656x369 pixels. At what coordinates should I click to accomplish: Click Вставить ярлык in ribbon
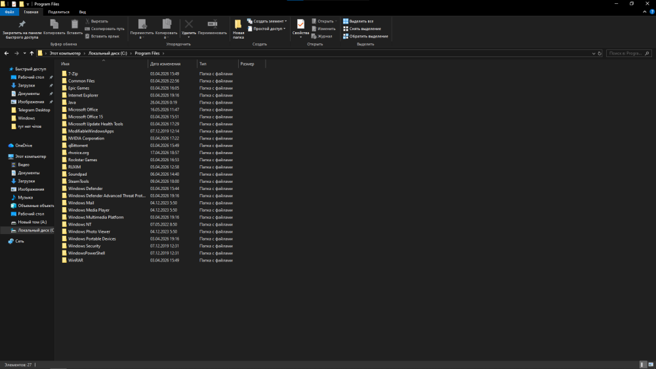click(x=102, y=36)
